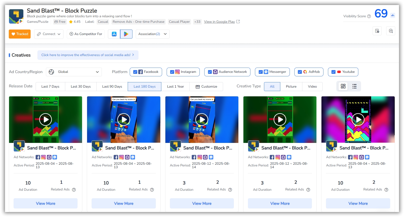The image size is (404, 217).
Task: Open the Global country/region dropdown
Action: click(x=74, y=72)
